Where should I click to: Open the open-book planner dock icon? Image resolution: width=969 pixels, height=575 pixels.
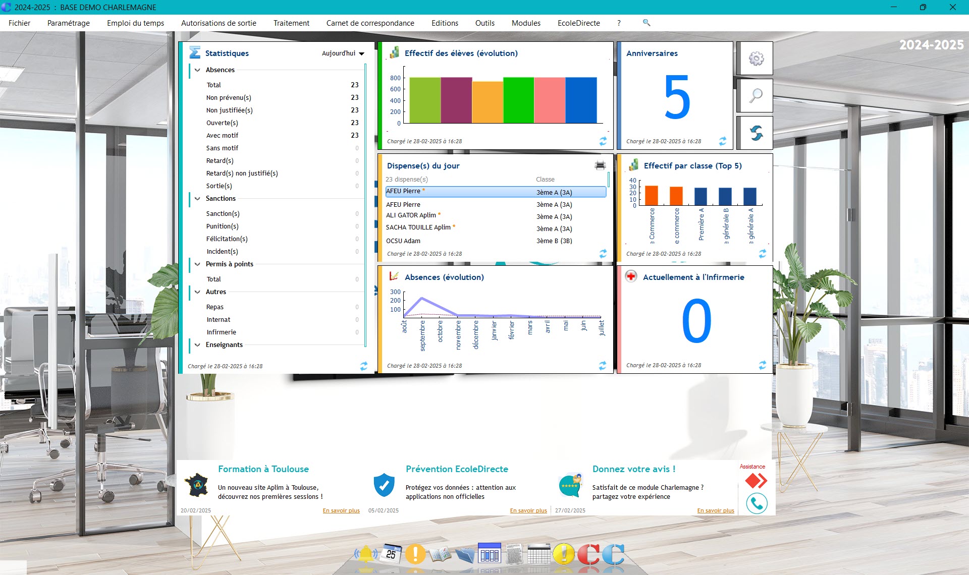pyautogui.click(x=440, y=555)
